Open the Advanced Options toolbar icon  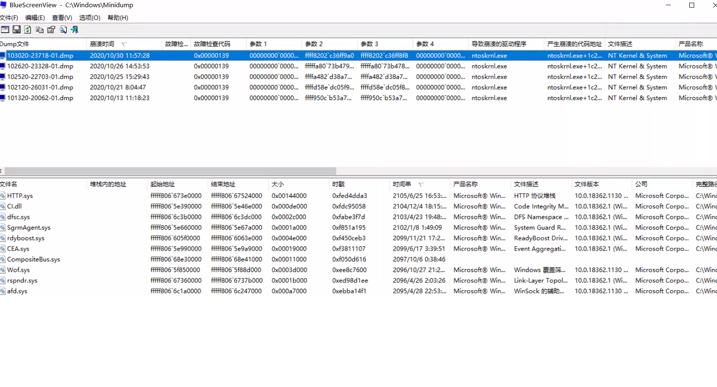pyautogui.click(x=5, y=29)
